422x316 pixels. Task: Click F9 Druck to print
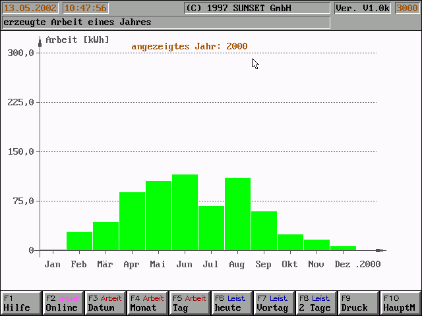point(358,303)
